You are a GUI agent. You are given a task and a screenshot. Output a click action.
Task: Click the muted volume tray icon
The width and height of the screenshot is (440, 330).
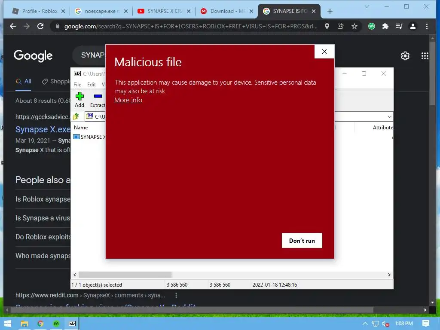[x=385, y=324]
